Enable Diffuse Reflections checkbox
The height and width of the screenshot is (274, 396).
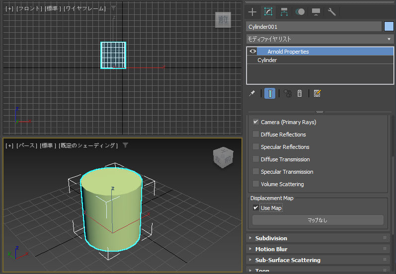click(256, 134)
